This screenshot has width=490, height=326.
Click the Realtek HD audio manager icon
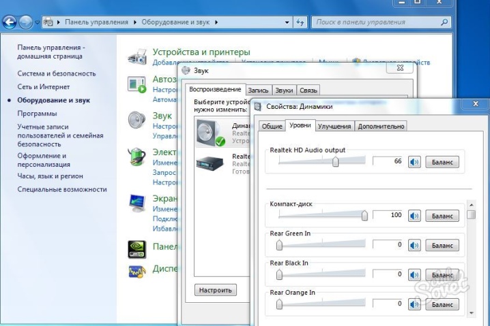point(137,272)
